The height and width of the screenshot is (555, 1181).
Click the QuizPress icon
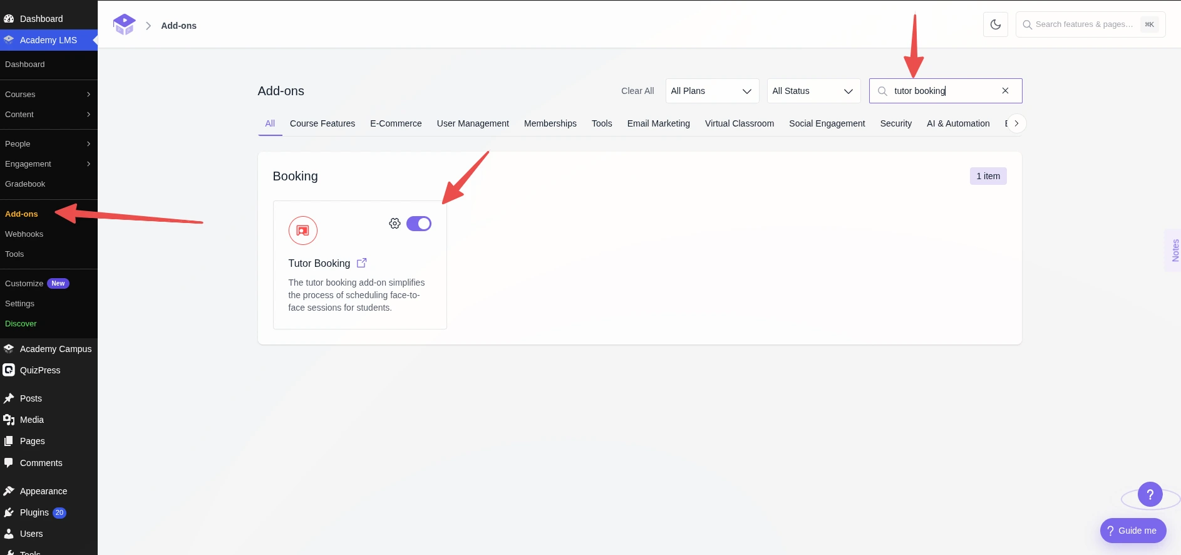[x=9, y=370]
